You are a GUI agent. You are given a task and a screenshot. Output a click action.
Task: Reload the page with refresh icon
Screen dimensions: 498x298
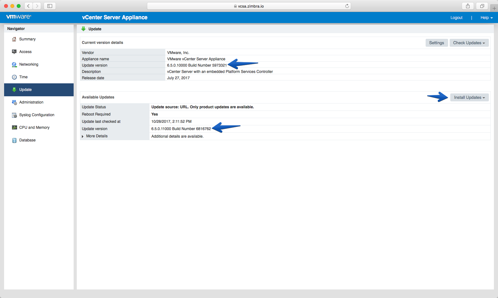point(347,6)
